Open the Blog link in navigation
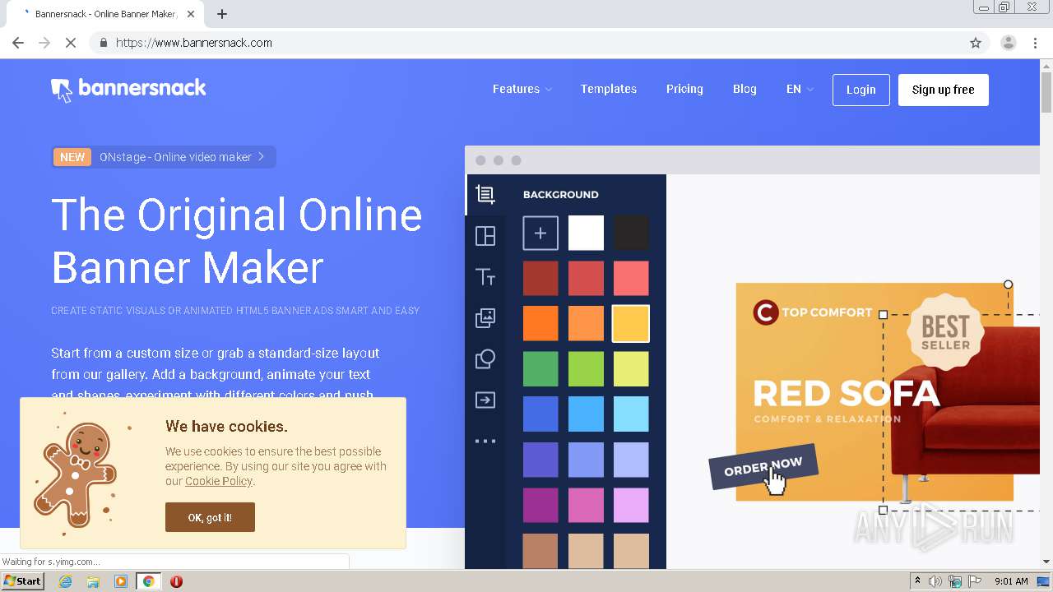This screenshot has height=592, width=1053. click(745, 89)
